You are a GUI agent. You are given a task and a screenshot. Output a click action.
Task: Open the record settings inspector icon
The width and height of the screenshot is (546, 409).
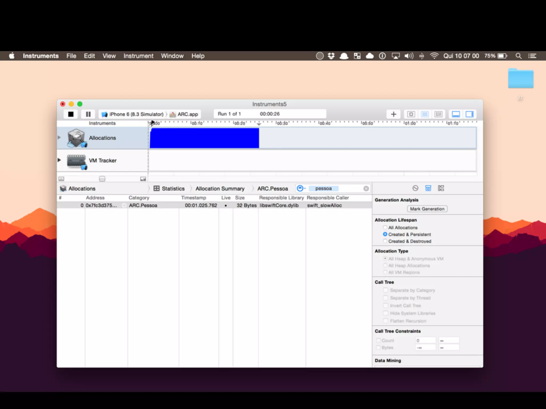415,188
